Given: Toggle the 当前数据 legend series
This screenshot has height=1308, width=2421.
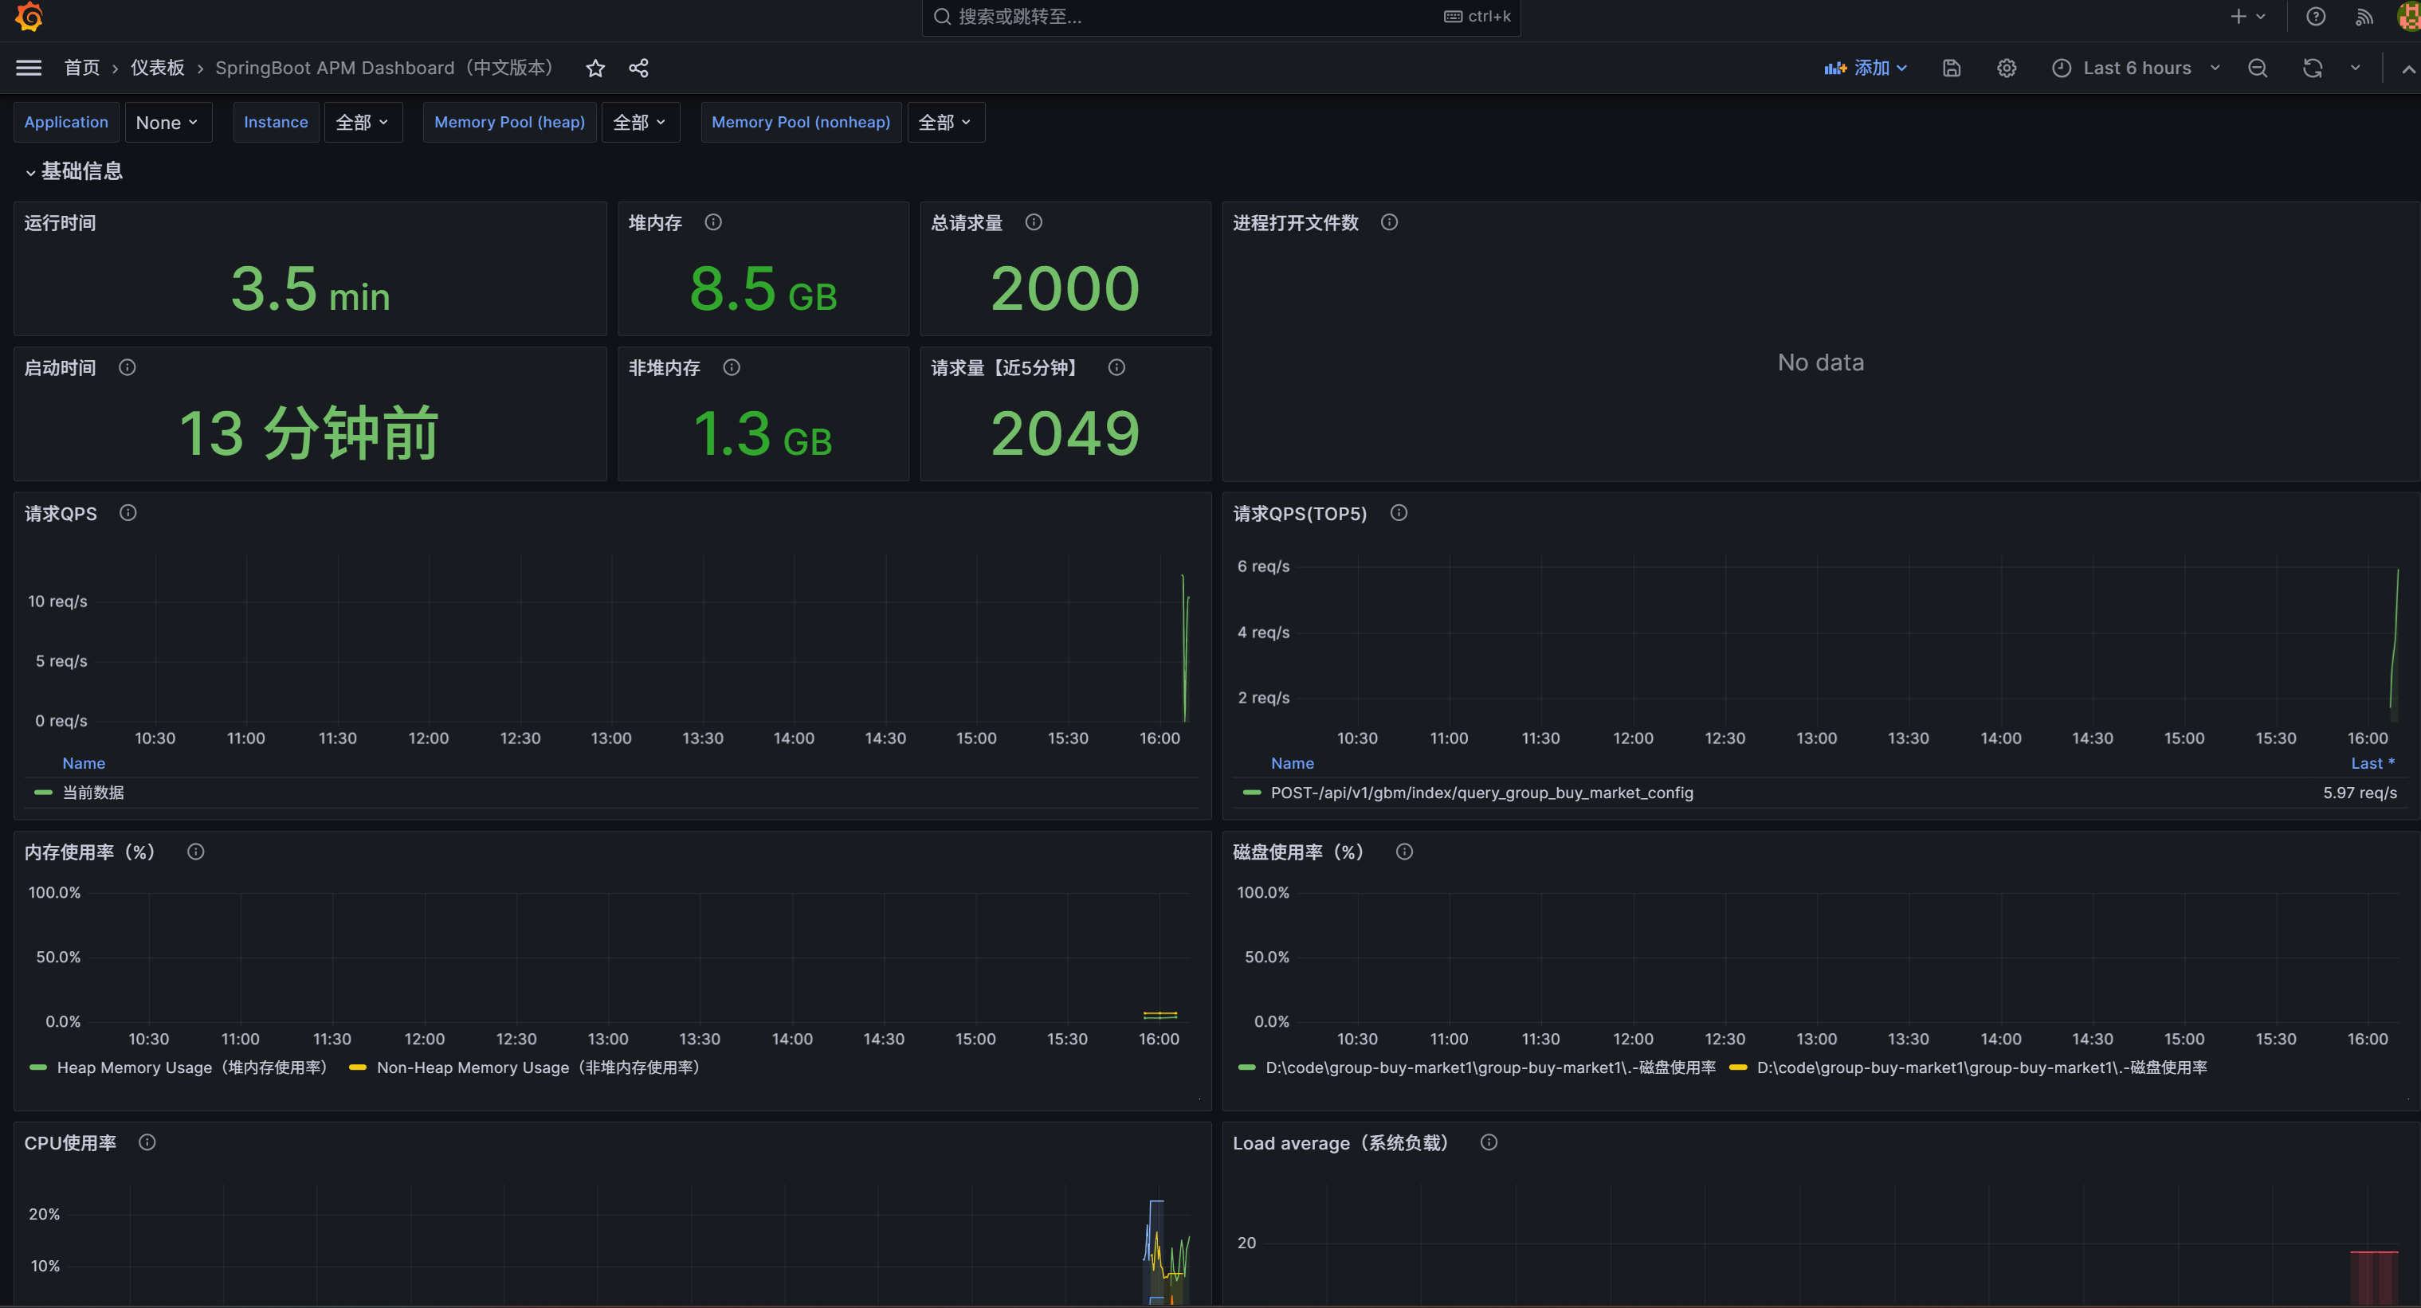Looking at the screenshot, I should click(93, 792).
